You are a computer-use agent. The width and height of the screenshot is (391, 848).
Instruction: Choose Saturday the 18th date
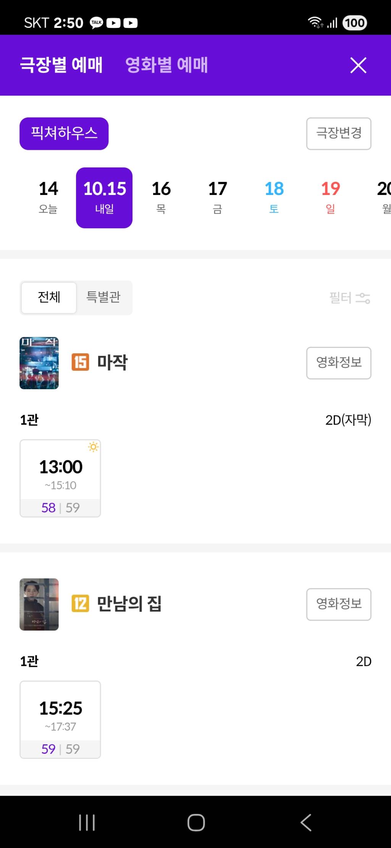click(274, 198)
